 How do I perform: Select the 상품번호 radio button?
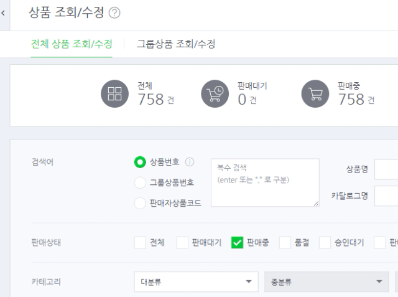click(x=140, y=162)
